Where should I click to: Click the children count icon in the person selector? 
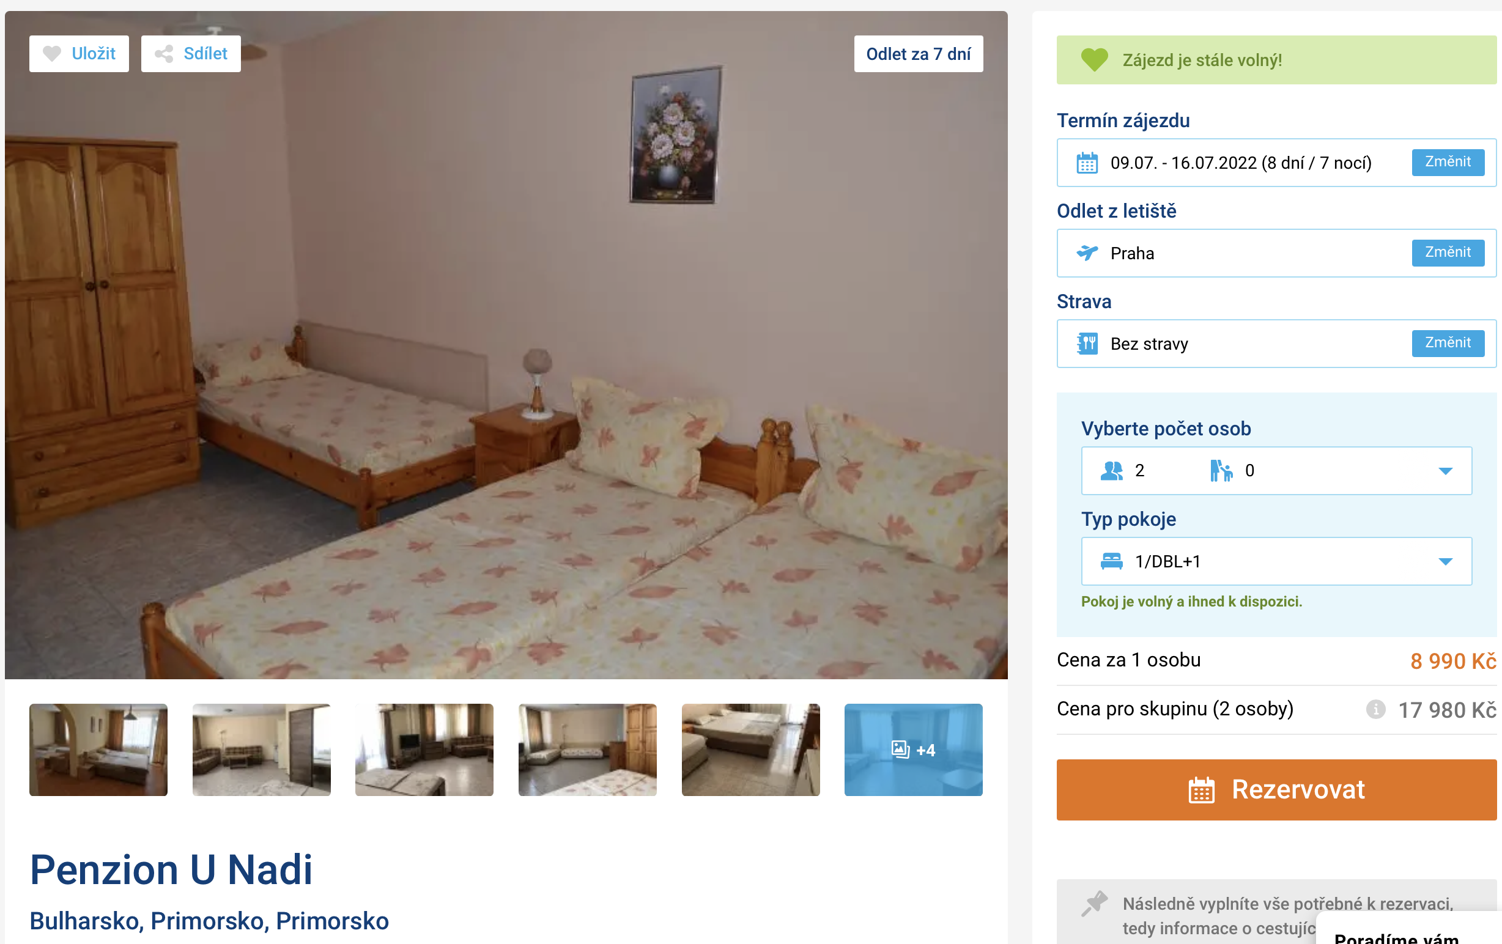click(x=1221, y=471)
